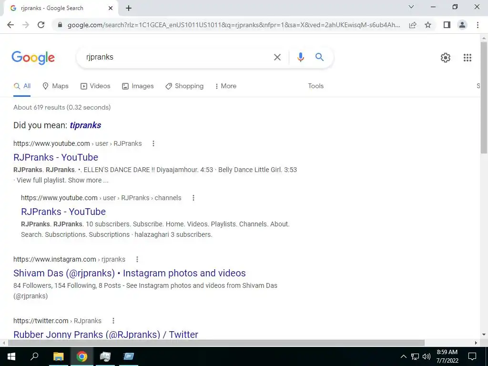
Task: Click Chrome icon in the taskbar
Action: point(82,356)
